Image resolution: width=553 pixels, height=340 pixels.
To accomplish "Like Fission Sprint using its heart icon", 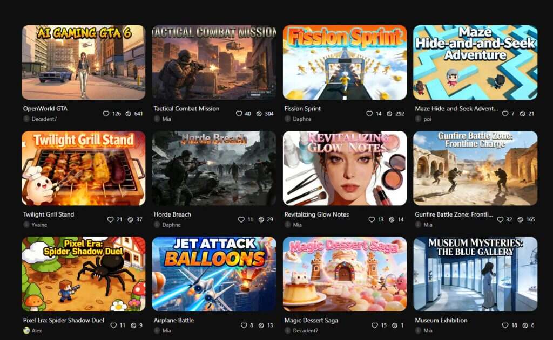I will click(369, 114).
